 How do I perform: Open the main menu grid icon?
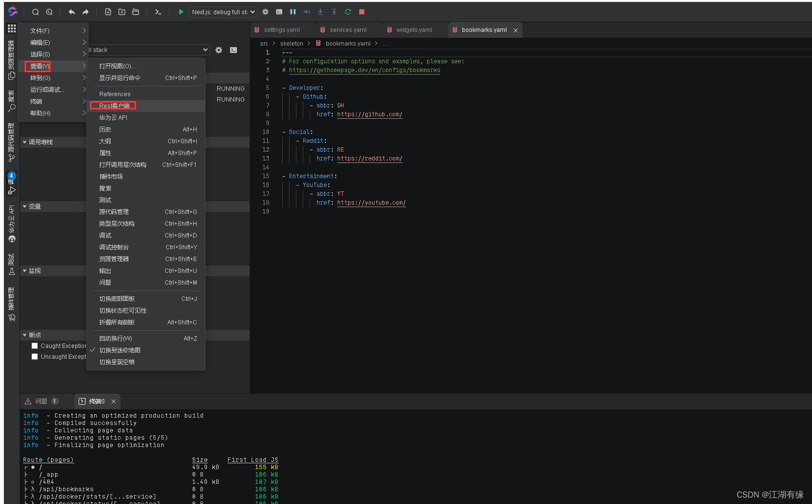point(12,28)
